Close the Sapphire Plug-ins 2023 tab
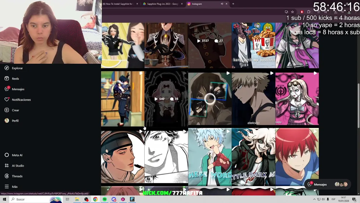This screenshot has height=203, width=360. coord(182,4)
